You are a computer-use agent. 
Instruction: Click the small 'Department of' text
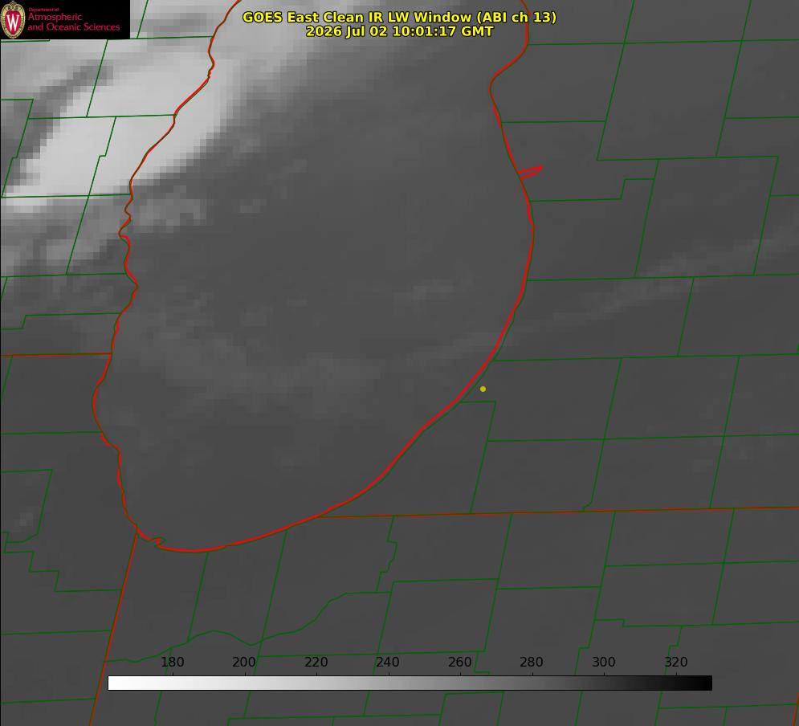click(43, 10)
